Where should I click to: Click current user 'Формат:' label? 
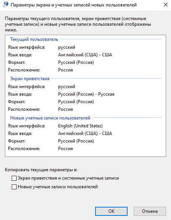click(x=17, y=62)
